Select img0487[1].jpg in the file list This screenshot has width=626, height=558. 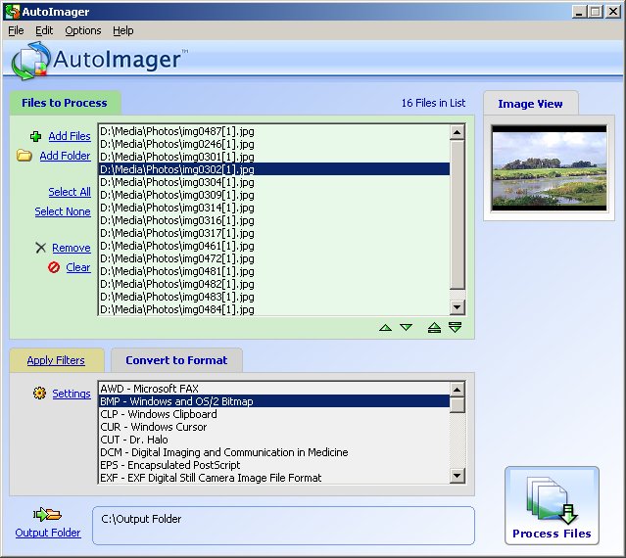[x=274, y=131]
